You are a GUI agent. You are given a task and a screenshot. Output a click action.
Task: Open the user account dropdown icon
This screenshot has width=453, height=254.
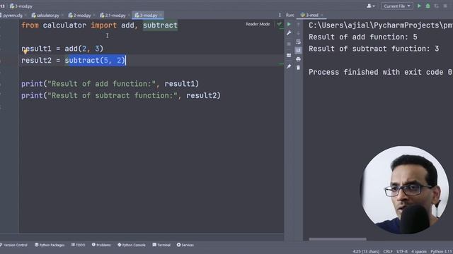coord(371,6)
